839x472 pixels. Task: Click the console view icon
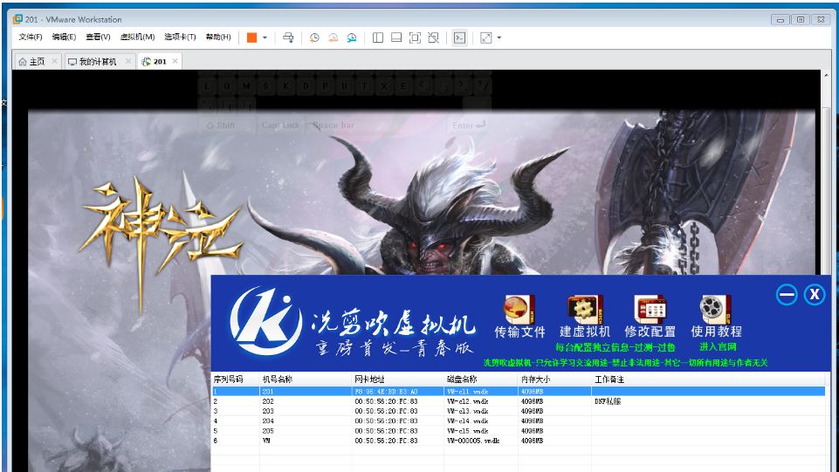(459, 38)
